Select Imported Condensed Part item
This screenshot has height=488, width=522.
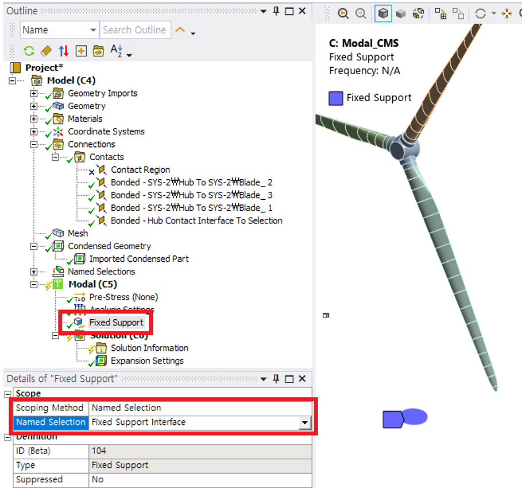pyautogui.click(x=138, y=259)
